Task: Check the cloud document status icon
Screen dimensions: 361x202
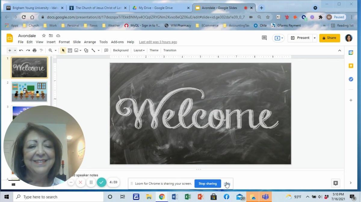Action: [x=58, y=36]
